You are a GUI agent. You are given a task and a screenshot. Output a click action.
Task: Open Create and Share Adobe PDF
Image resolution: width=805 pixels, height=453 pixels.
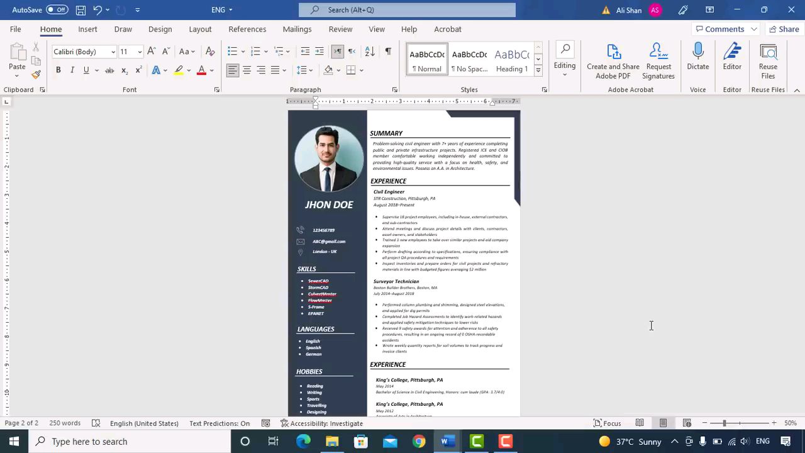coord(613,62)
